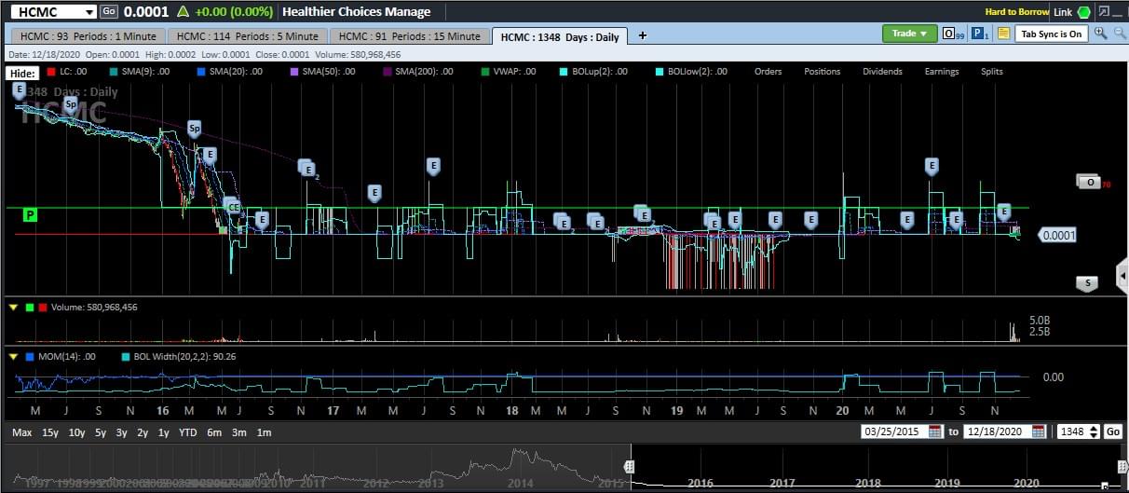Click the zoom out magnifier icon
Image resolution: width=1129 pixels, height=493 pixels.
pyautogui.click(x=1119, y=34)
